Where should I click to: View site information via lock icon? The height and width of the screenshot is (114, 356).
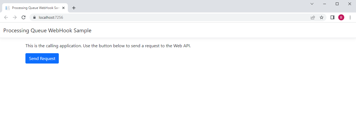pos(34,17)
